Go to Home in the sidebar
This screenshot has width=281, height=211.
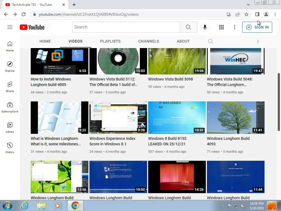click(x=10, y=46)
